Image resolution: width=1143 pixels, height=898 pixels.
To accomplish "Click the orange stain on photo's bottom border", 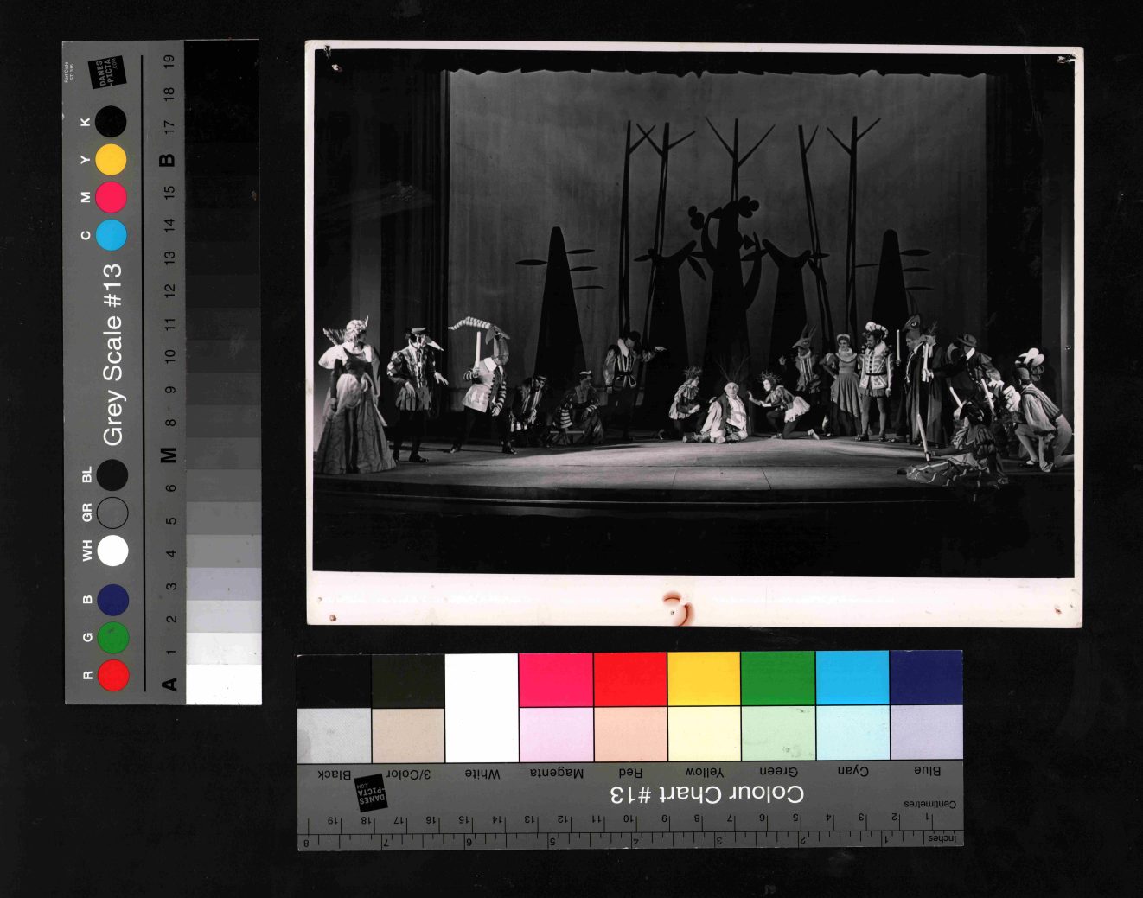I will pos(675,607).
